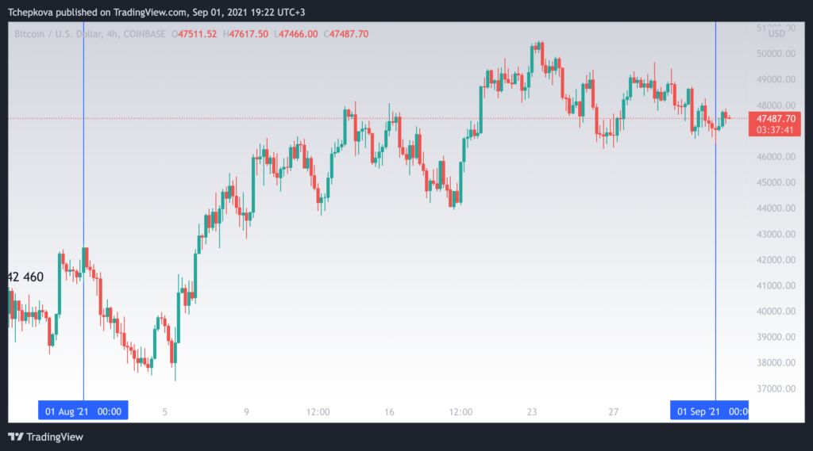
Task: Click the open price value O47511.52
Action: point(194,34)
